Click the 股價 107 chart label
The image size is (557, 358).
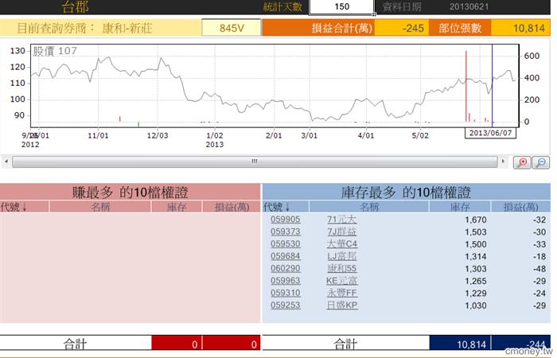coord(55,51)
